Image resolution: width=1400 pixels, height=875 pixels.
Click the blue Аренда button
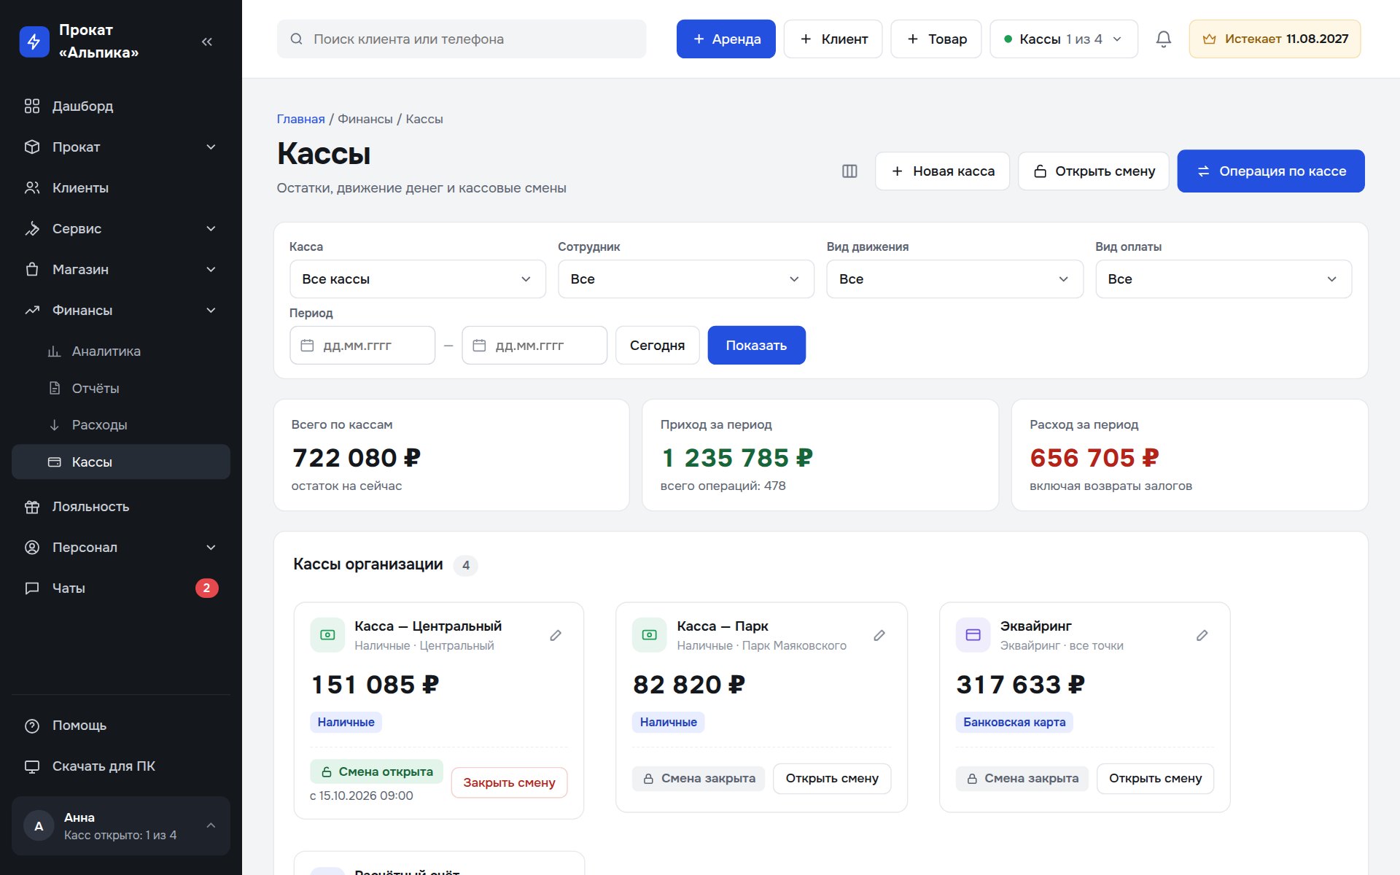pos(726,39)
